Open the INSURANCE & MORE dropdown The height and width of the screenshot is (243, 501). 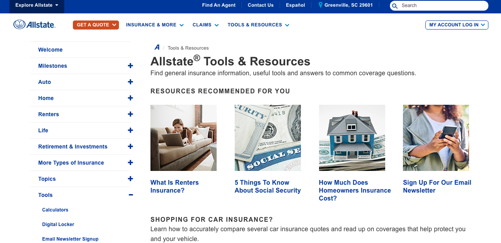pos(154,24)
